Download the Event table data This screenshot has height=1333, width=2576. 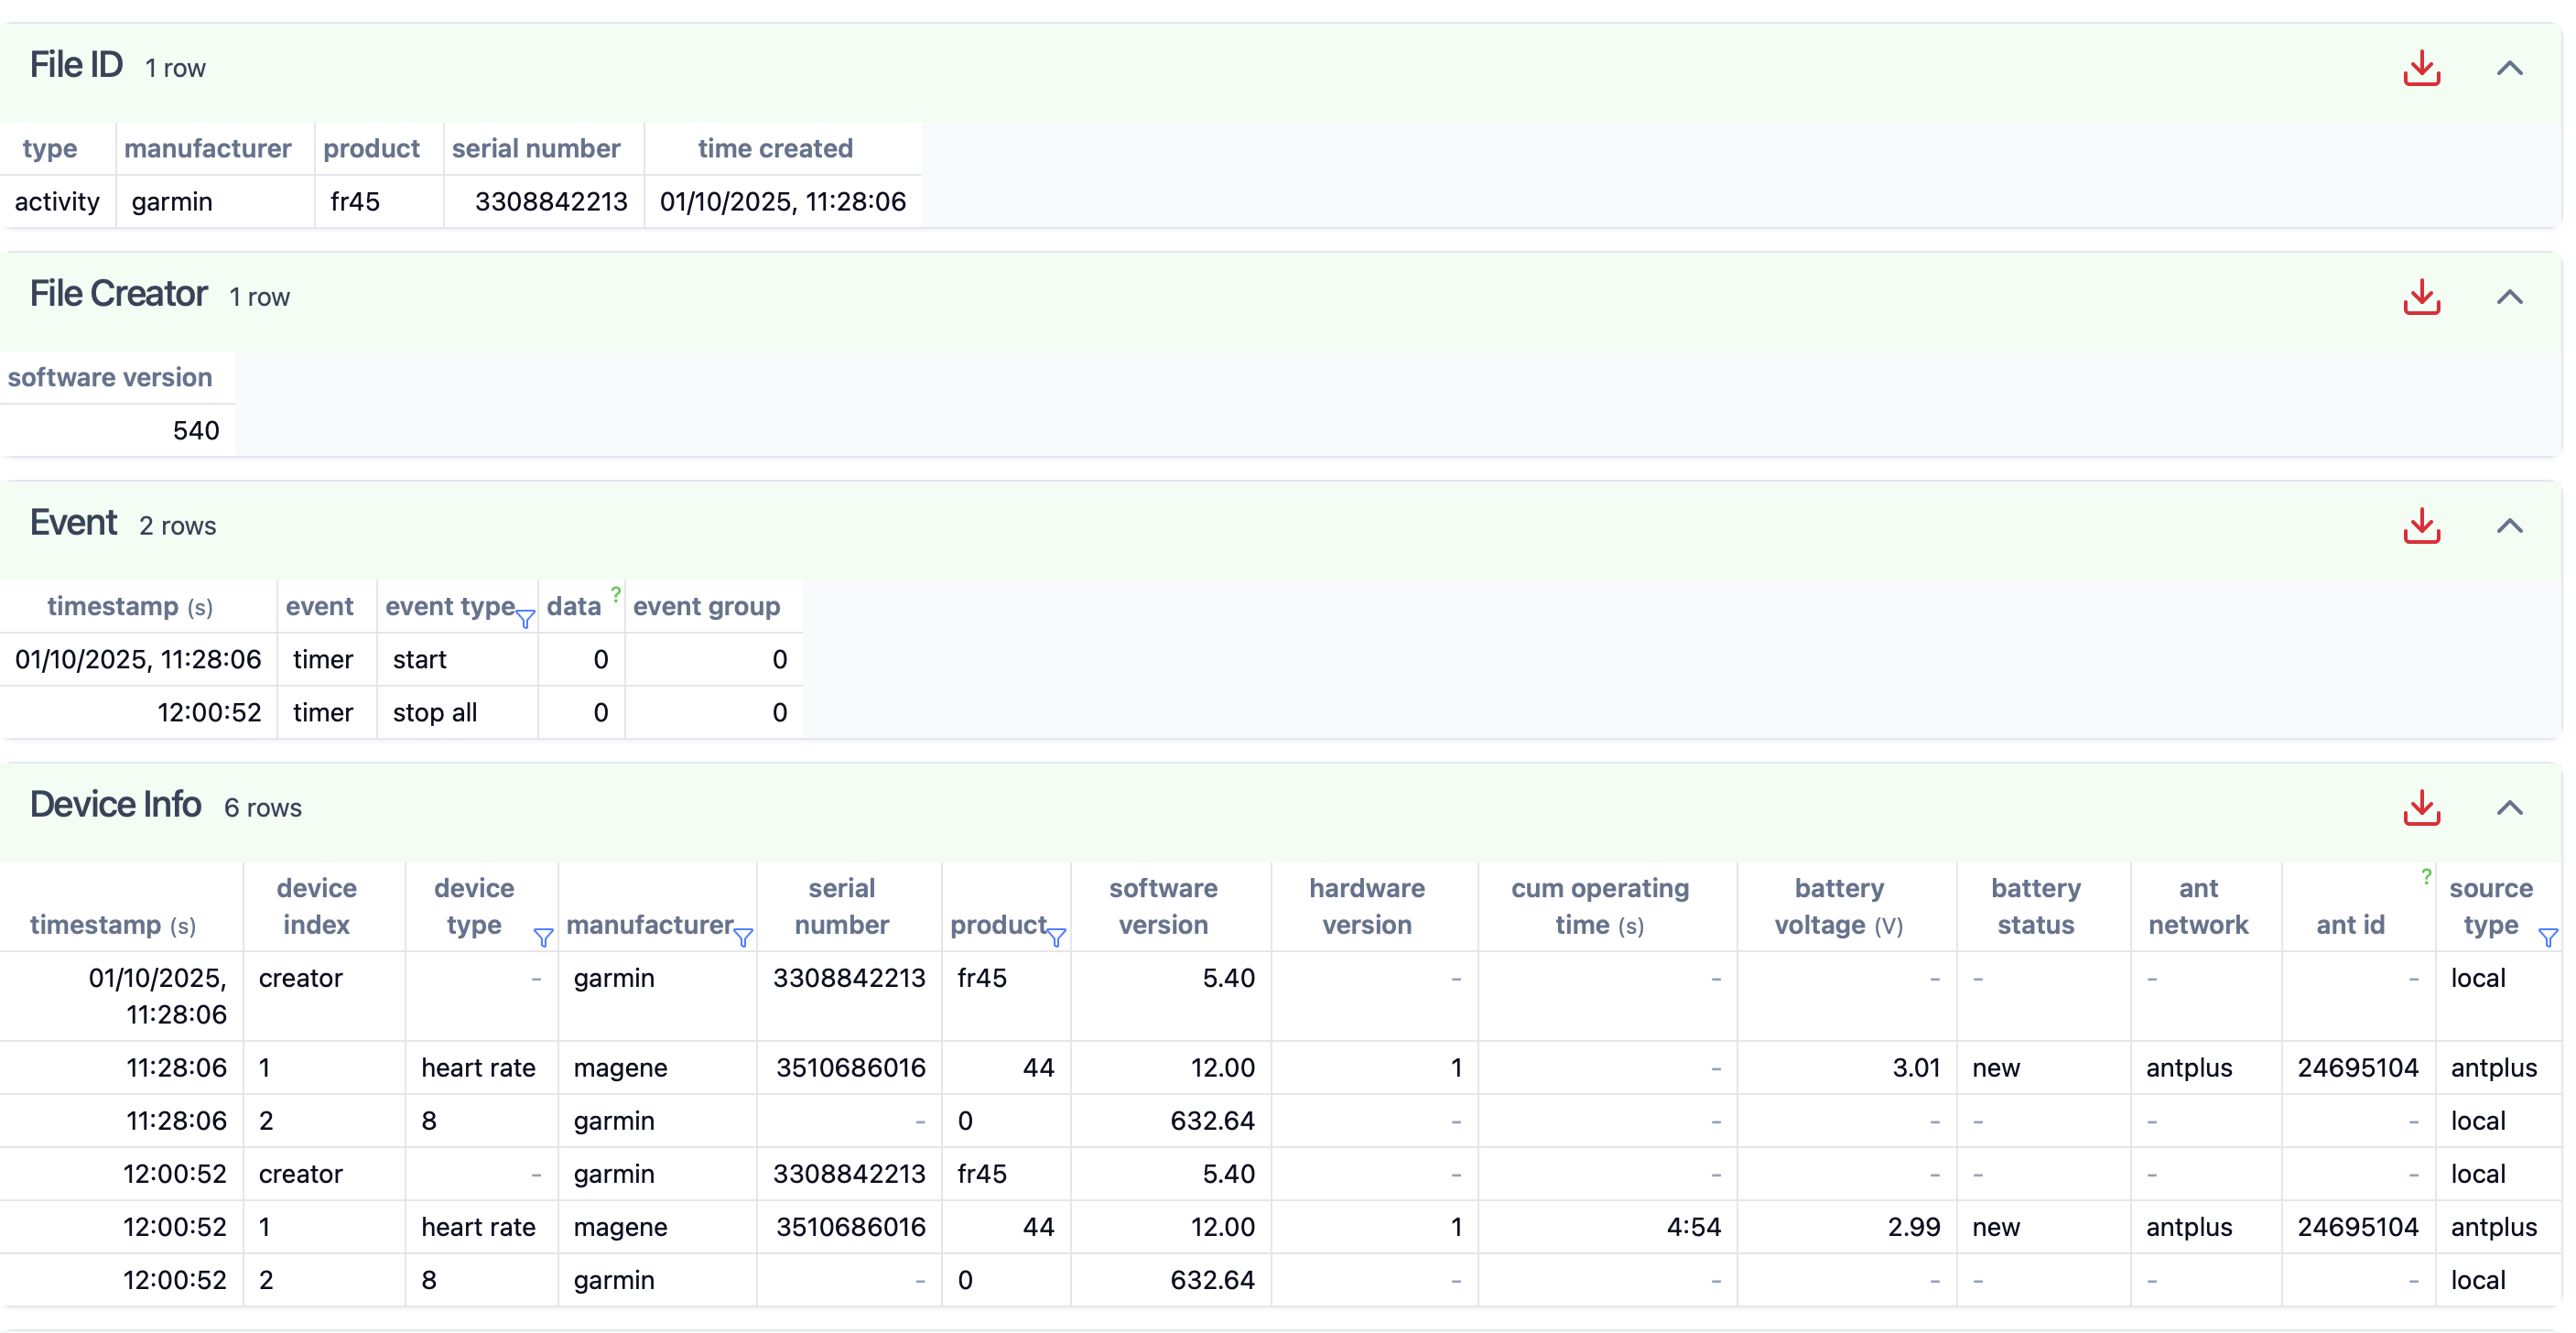click(2421, 526)
